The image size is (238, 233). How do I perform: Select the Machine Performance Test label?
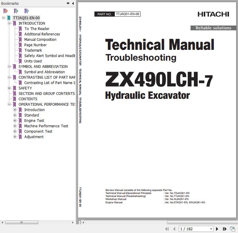click(x=46, y=126)
